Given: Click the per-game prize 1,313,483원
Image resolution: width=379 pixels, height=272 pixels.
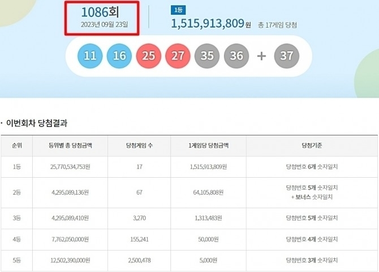Looking at the screenshot, I should (x=208, y=218).
